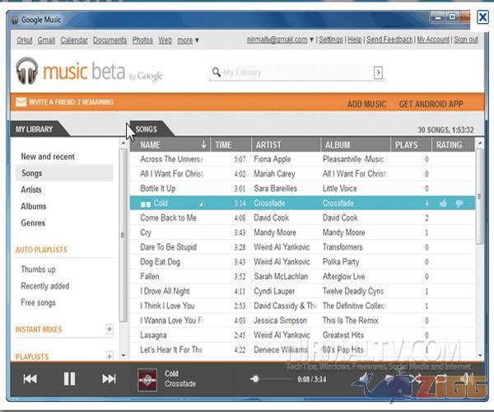Give thumbs down to Cold
The width and height of the screenshot is (494, 412).
pos(459,204)
